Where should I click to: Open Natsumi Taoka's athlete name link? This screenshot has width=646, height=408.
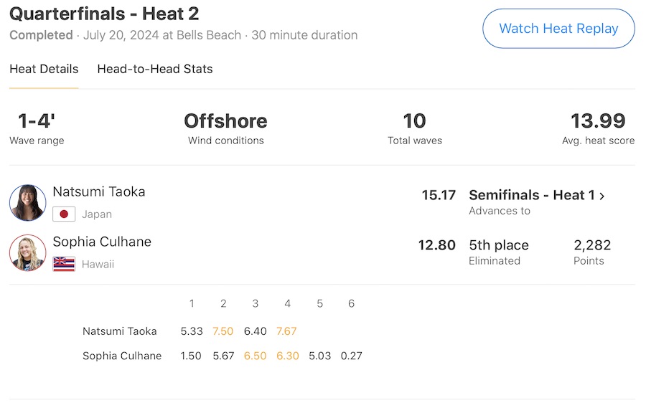99,191
